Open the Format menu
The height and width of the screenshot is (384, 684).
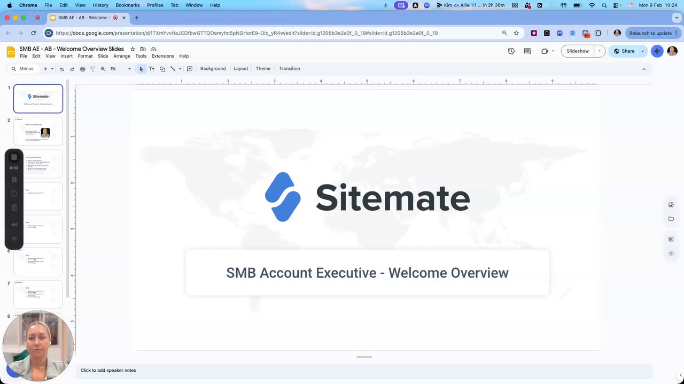click(x=85, y=56)
